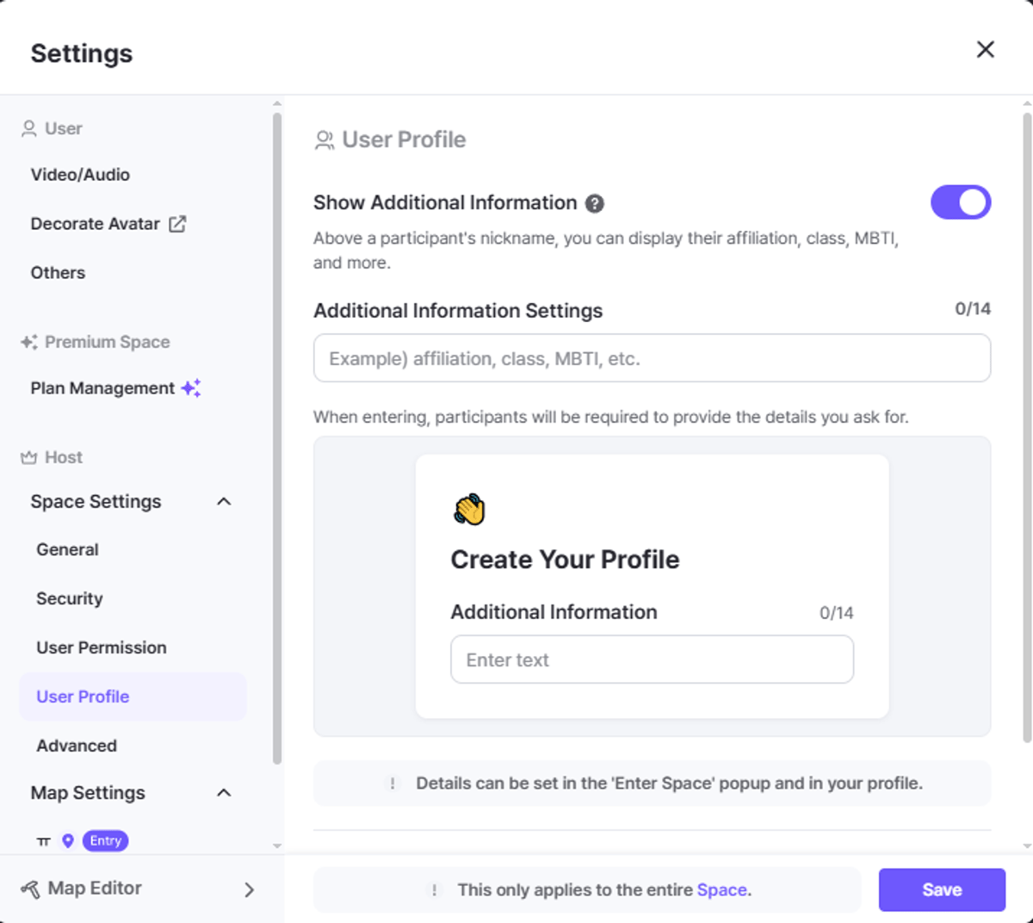Viewport: 1033px width, 923px height.
Task: Click the Additional Information Settings text field
Action: tap(652, 358)
